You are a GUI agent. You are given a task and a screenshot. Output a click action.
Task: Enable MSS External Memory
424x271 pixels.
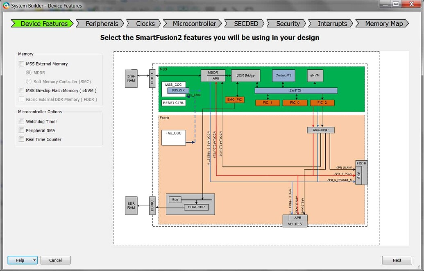coord(21,64)
